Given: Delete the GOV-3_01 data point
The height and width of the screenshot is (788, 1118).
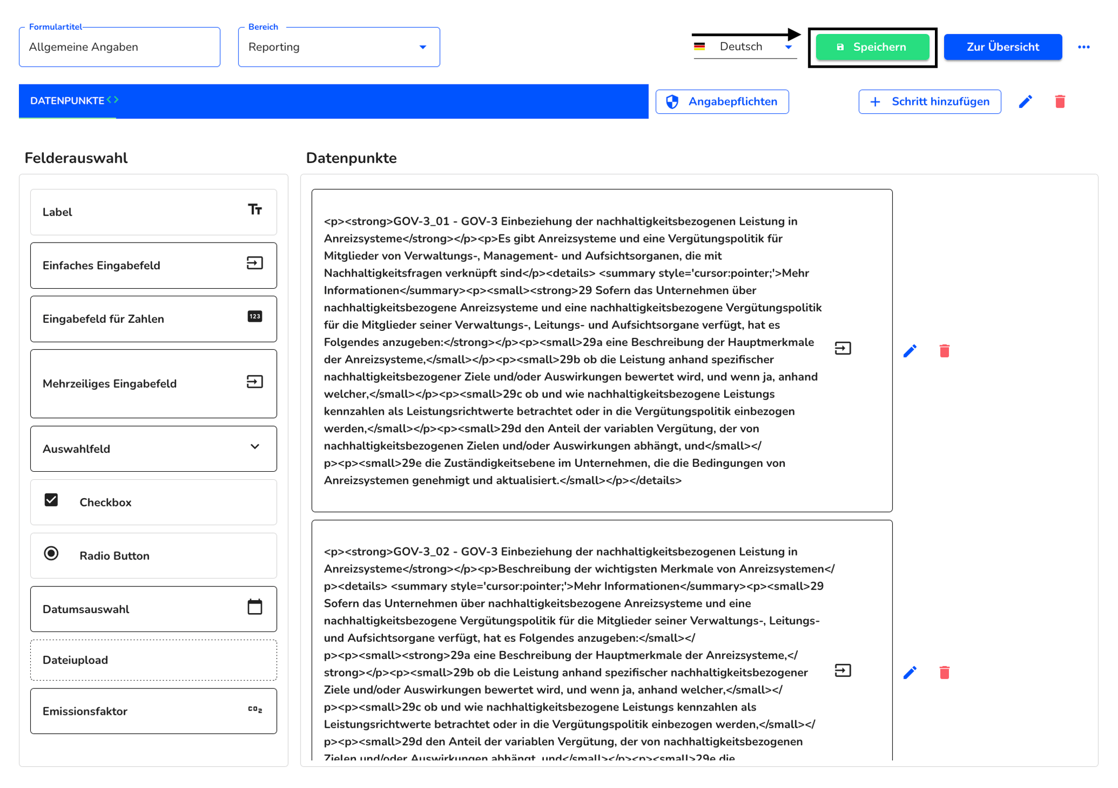Looking at the screenshot, I should [945, 351].
